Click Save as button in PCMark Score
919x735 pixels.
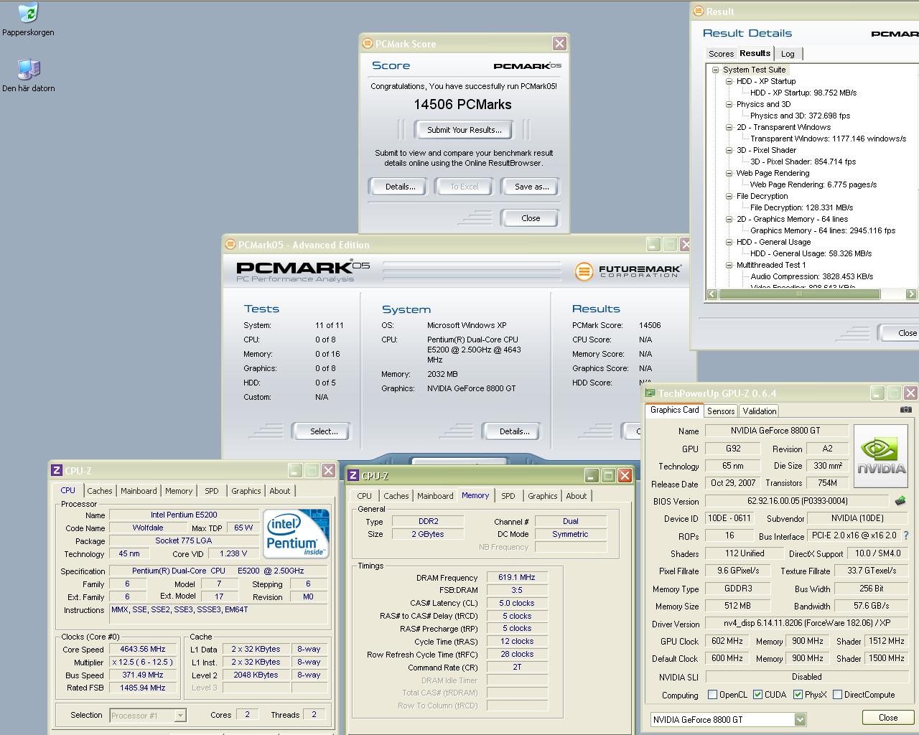(x=531, y=187)
